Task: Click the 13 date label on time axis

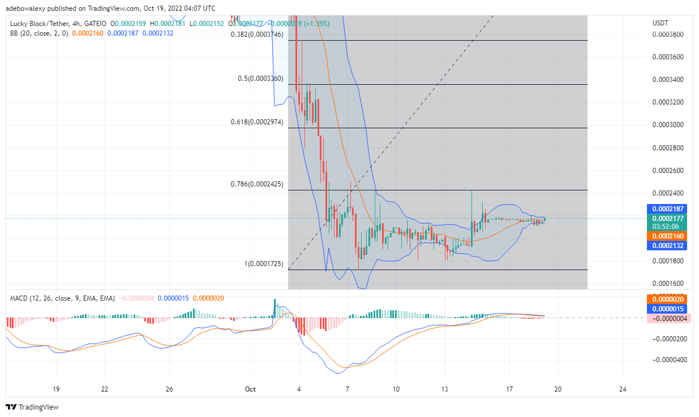Action: pos(445,389)
